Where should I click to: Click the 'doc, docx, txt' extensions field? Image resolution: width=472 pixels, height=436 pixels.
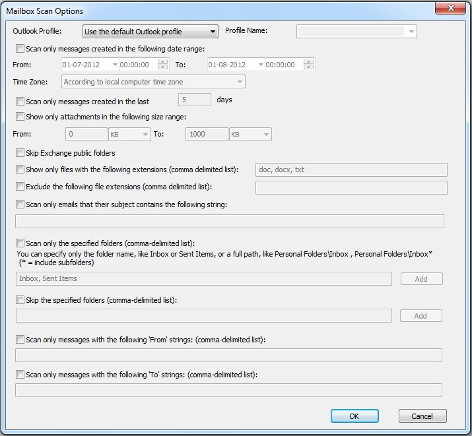[351, 170]
